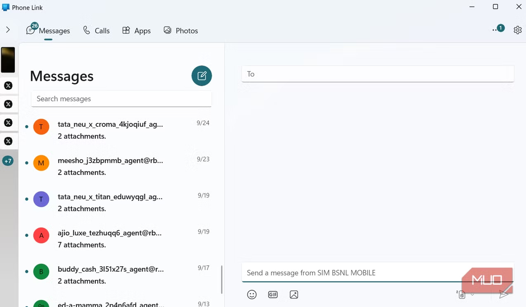
Task: Click the message list scrollbar
Action: click(x=222, y=280)
